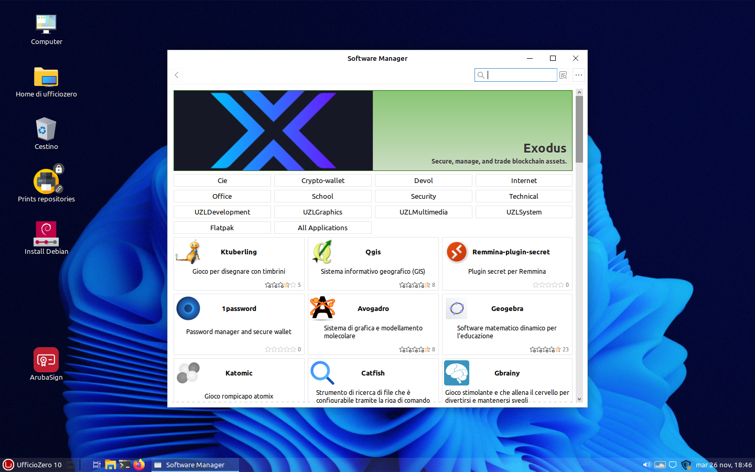Open the Cestino trash icon
Image resolution: width=755 pixels, height=472 pixels.
point(46,129)
